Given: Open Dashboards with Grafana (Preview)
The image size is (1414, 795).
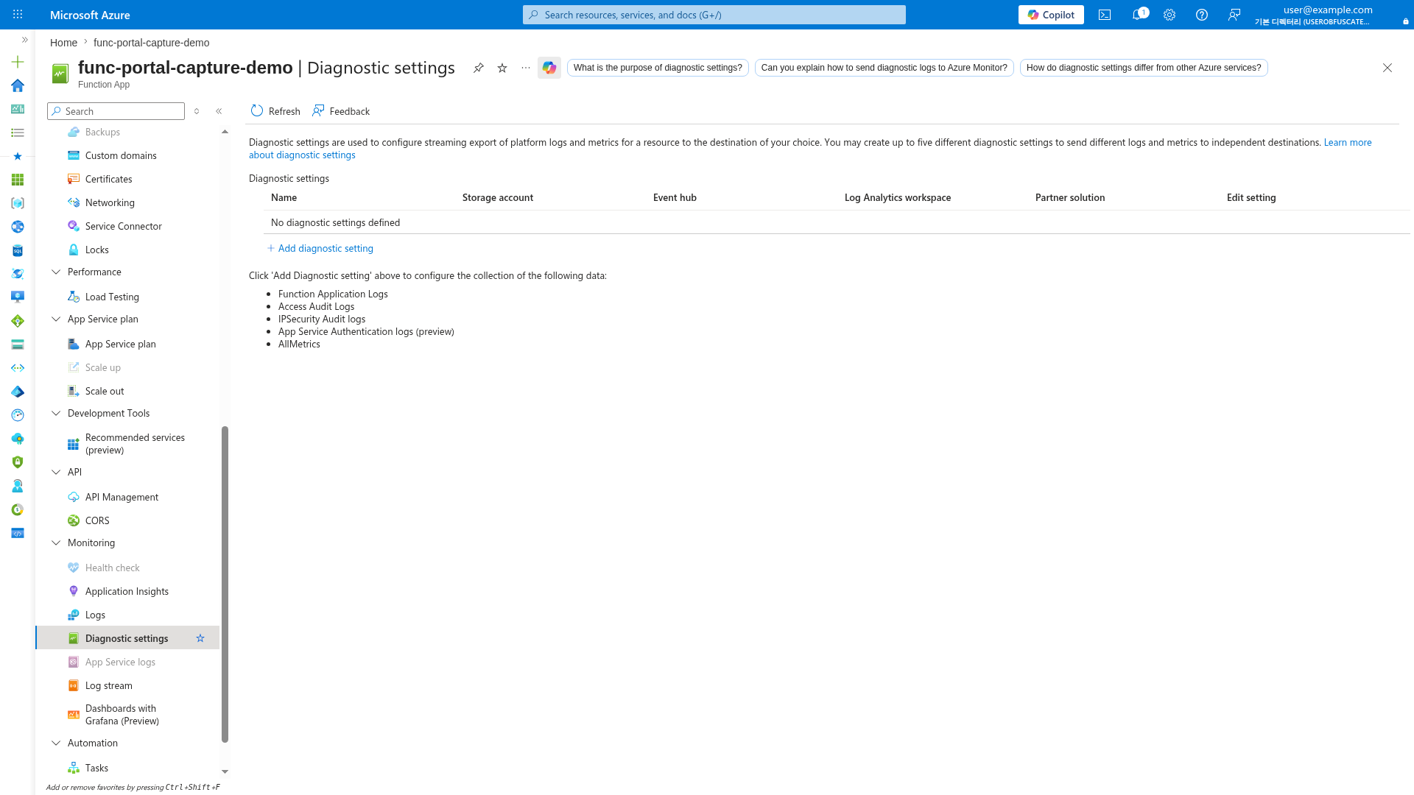Looking at the screenshot, I should pyautogui.click(x=127, y=715).
